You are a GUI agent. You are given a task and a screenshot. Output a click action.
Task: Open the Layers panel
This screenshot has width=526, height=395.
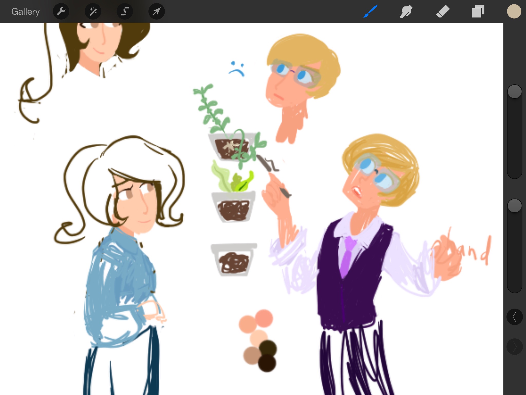point(478,11)
